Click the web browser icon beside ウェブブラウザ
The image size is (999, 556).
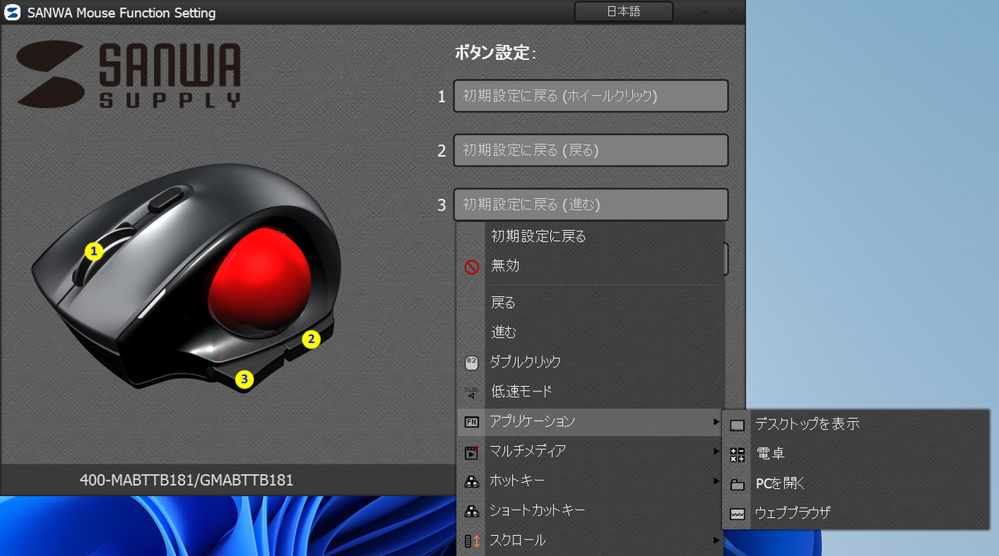(737, 514)
